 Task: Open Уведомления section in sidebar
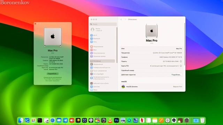[x=97, y=47]
